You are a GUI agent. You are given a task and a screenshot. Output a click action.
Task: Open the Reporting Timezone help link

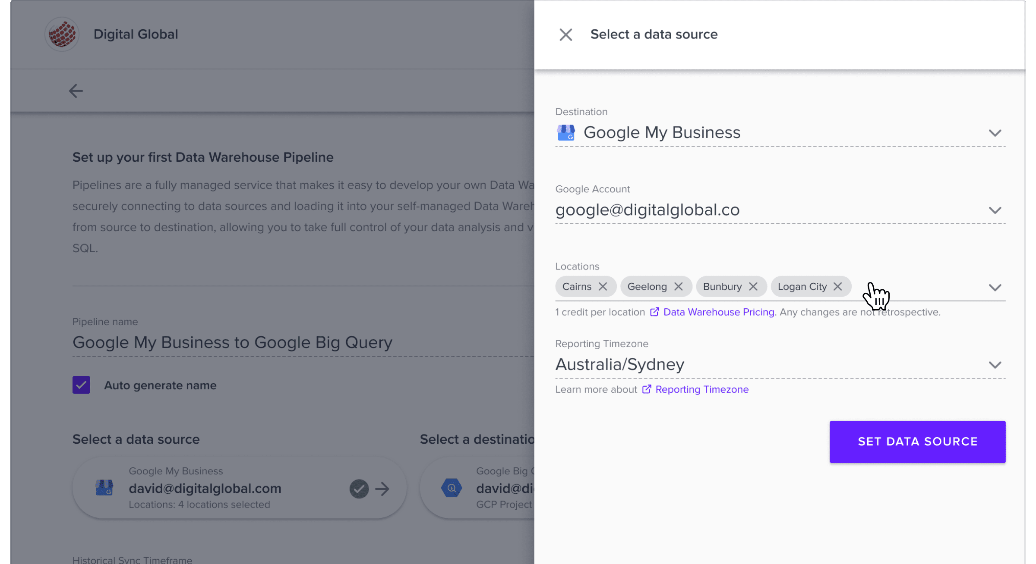pos(702,389)
